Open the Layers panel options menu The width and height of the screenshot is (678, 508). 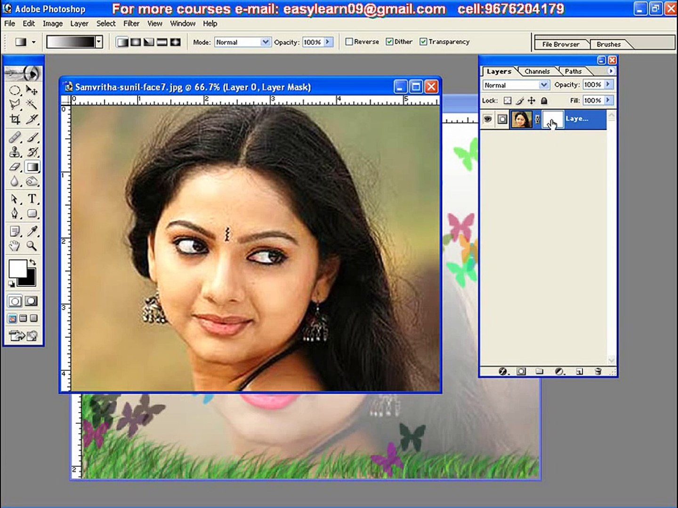611,71
